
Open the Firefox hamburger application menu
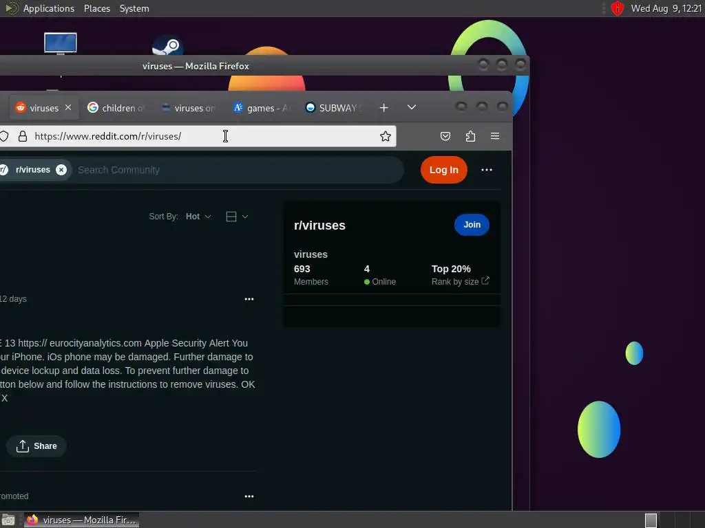click(x=495, y=136)
